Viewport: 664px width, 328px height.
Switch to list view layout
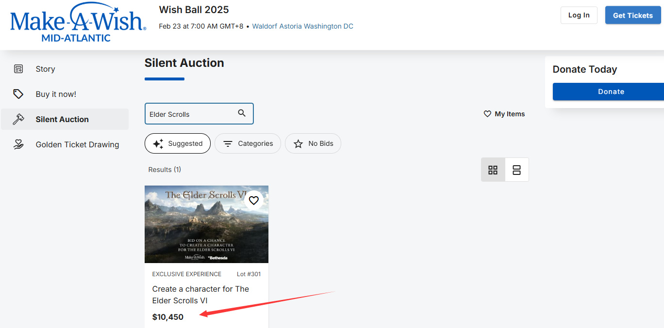coord(516,170)
